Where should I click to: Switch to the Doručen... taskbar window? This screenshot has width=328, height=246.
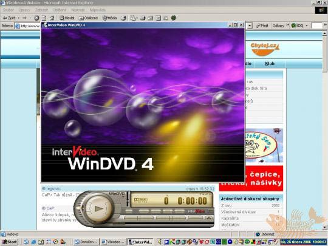point(86,242)
